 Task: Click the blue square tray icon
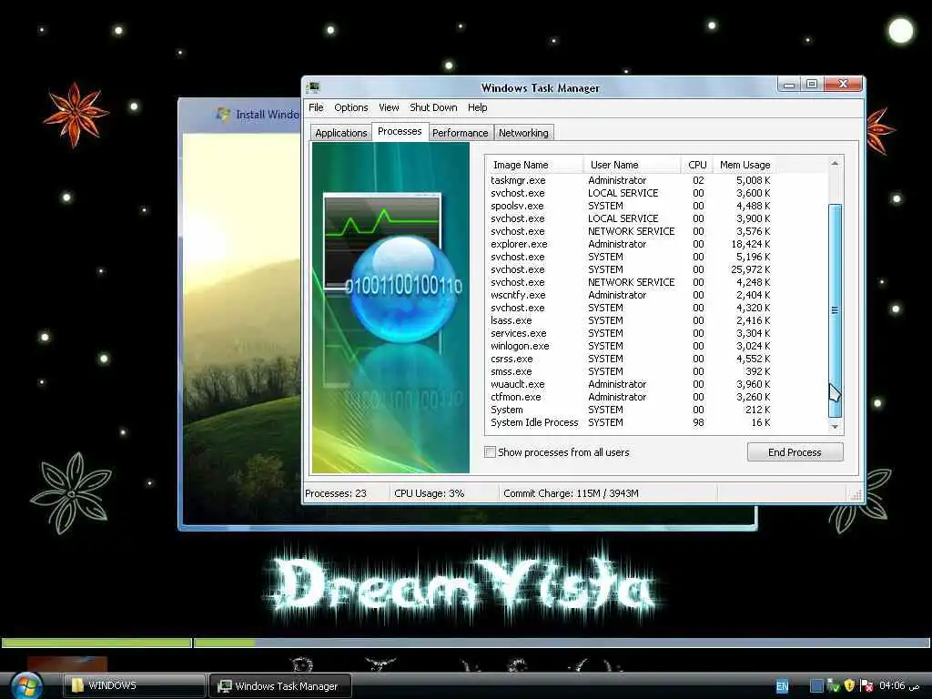click(x=816, y=686)
